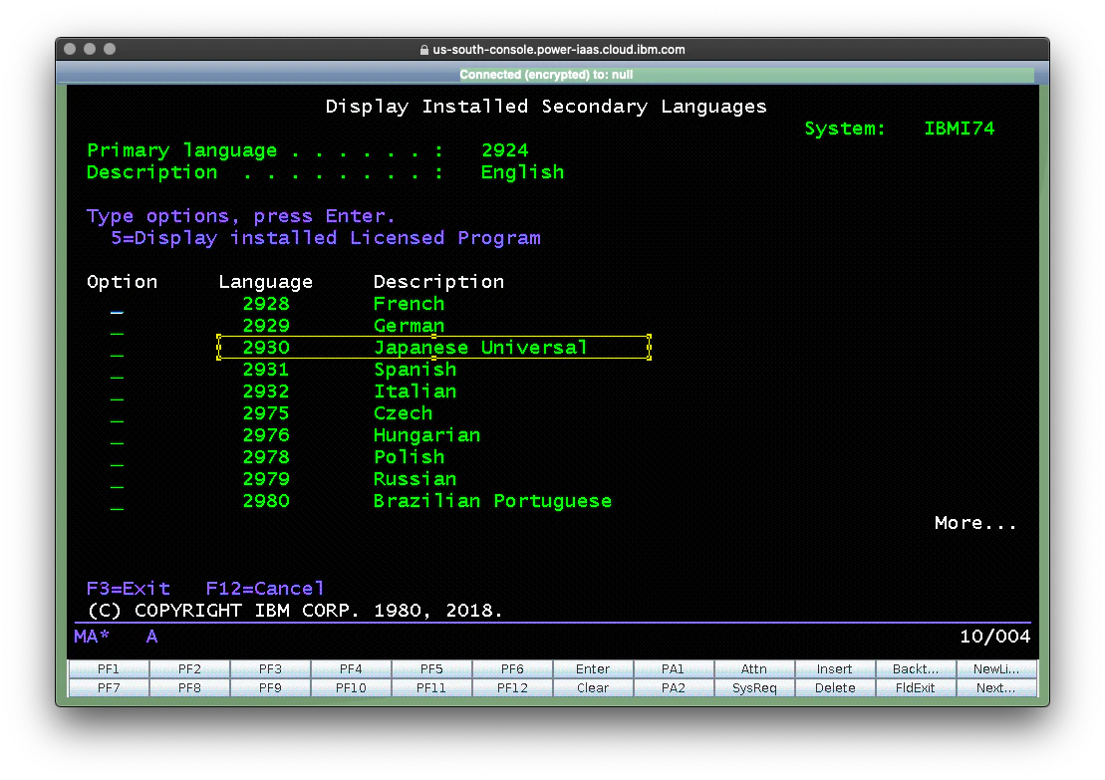Click the Delete key button

835,687
